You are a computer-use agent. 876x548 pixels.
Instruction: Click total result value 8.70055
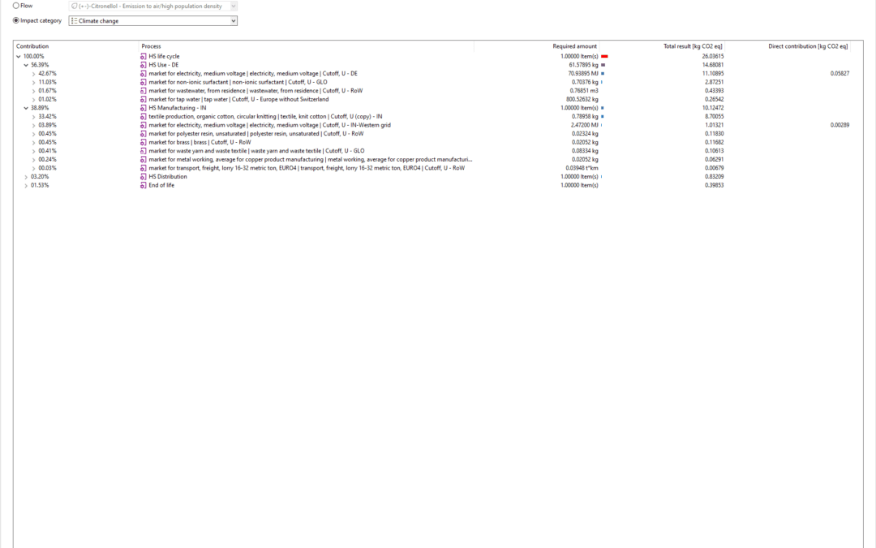[714, 116]
